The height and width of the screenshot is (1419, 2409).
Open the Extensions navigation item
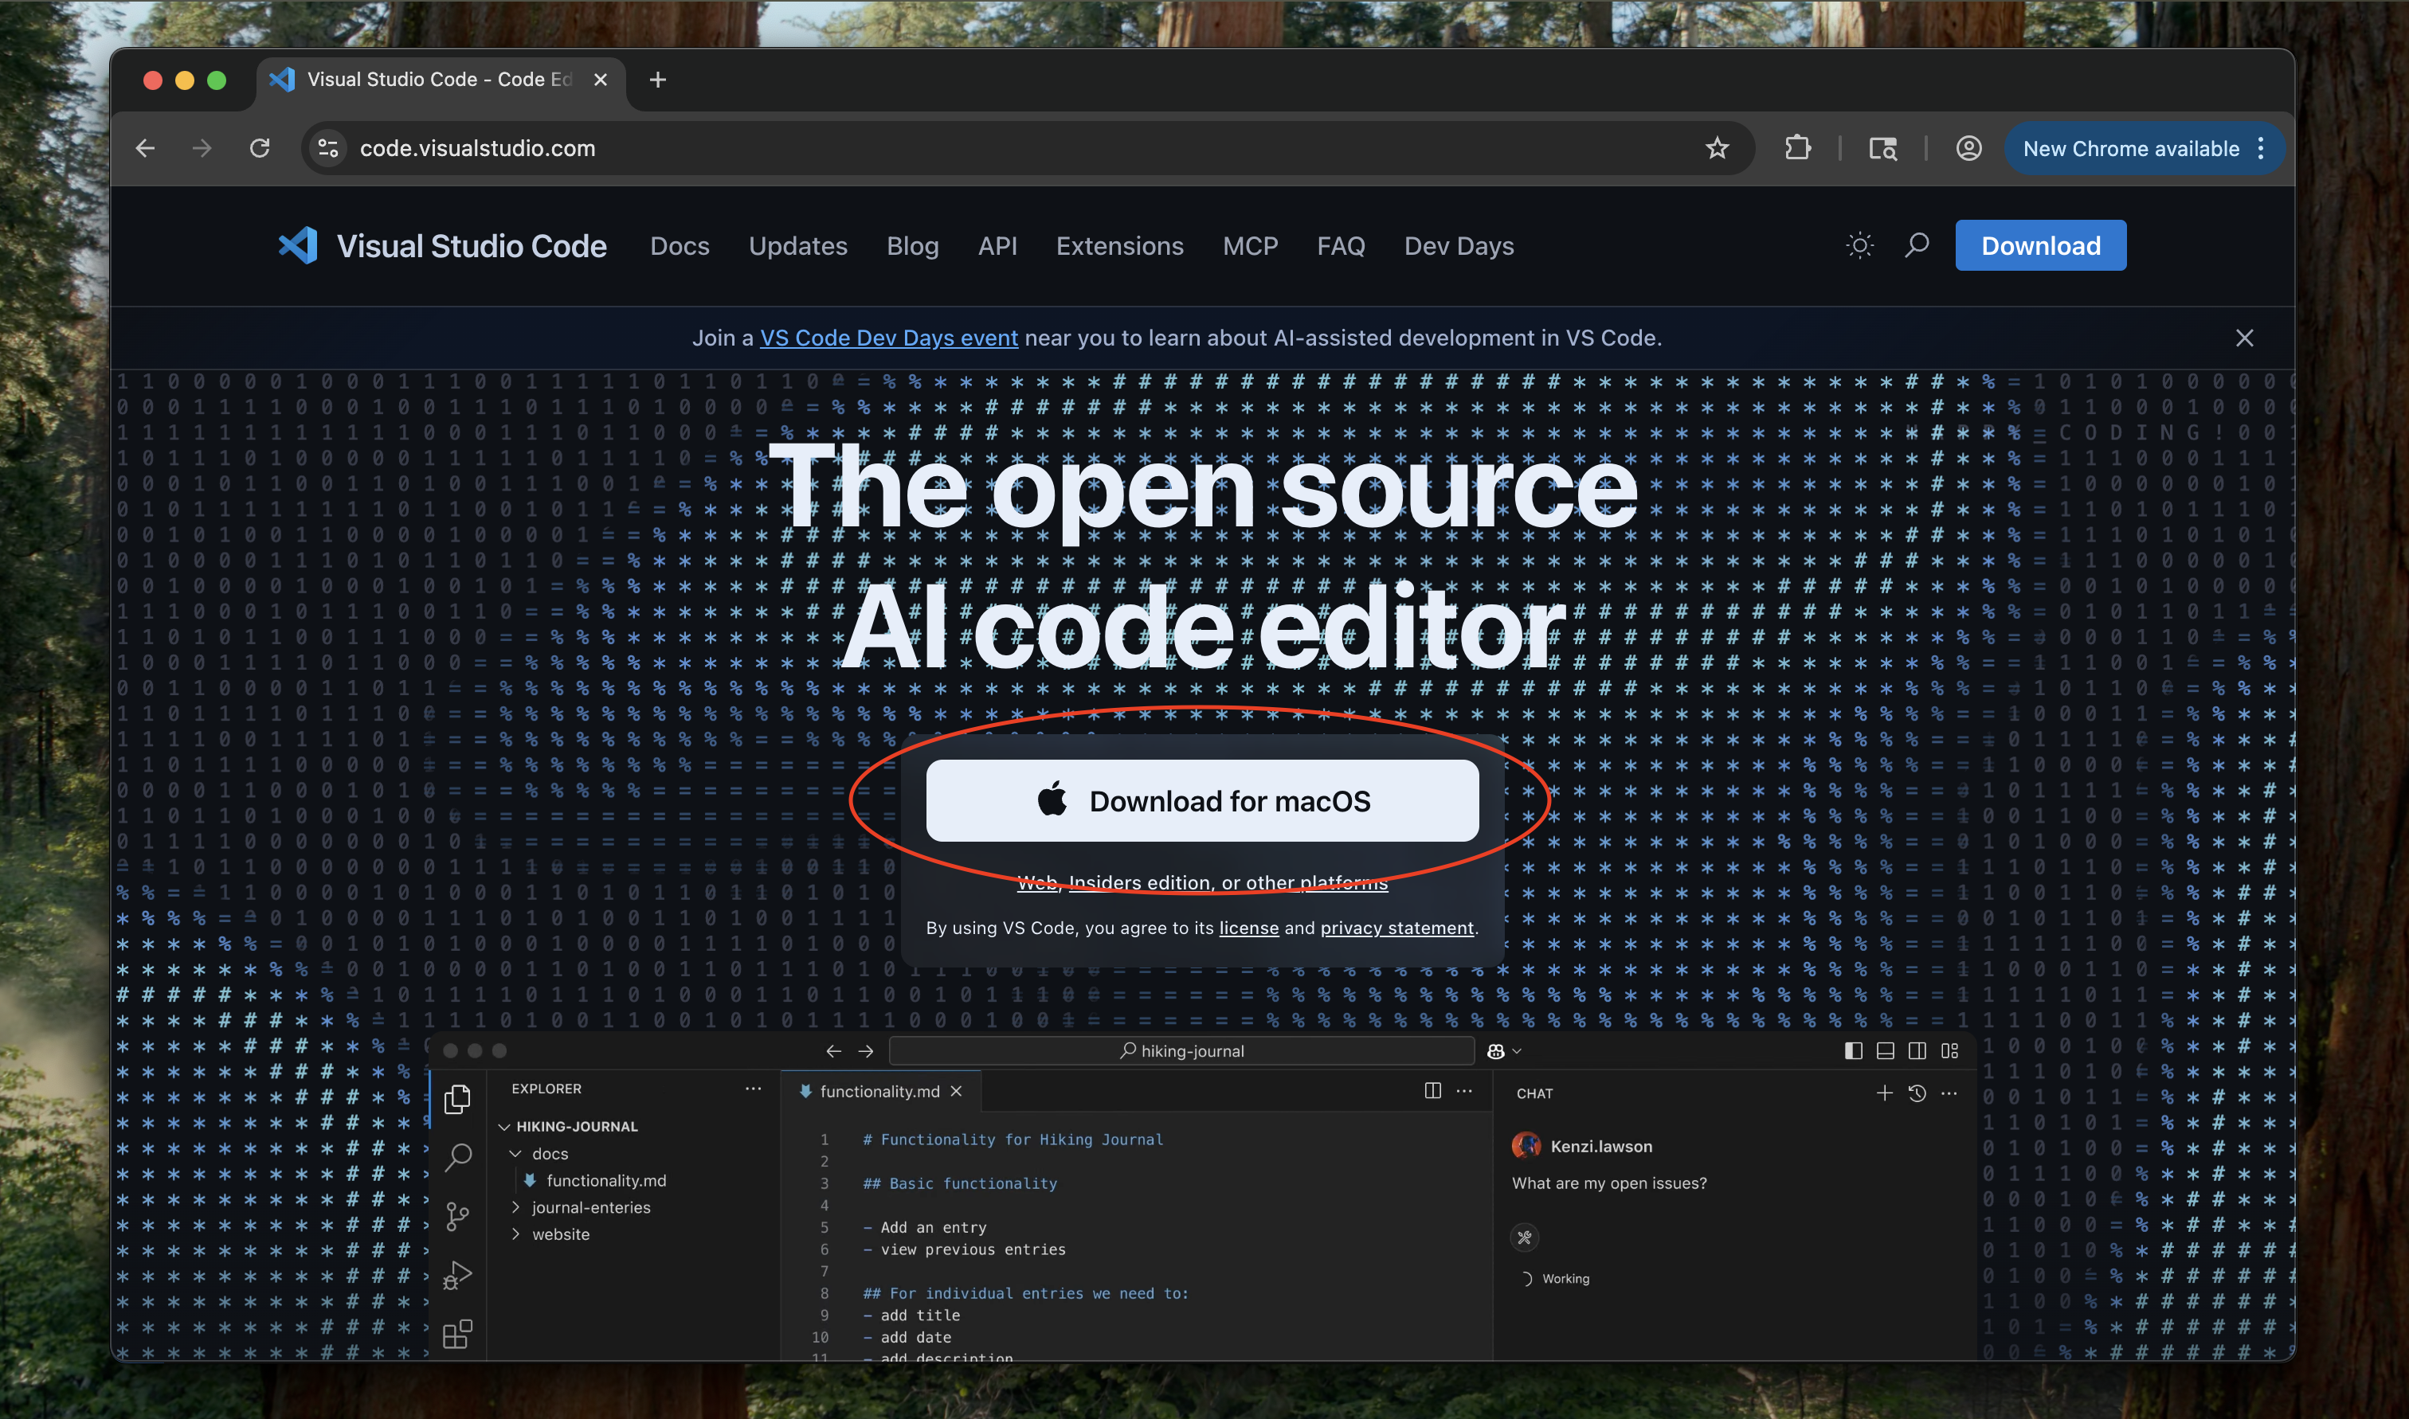[x=1119, y=246]
